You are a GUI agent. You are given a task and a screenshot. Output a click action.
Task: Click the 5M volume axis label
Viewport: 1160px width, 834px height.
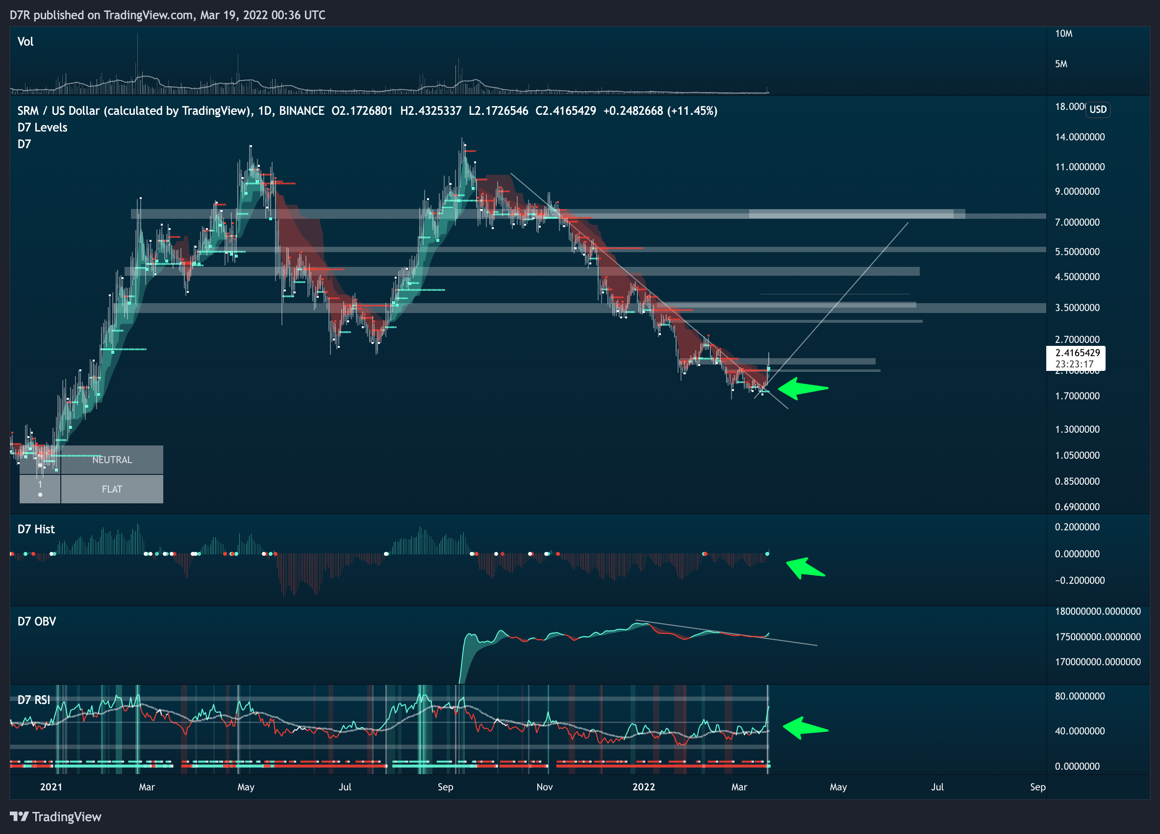click(x=1061, y=64)
